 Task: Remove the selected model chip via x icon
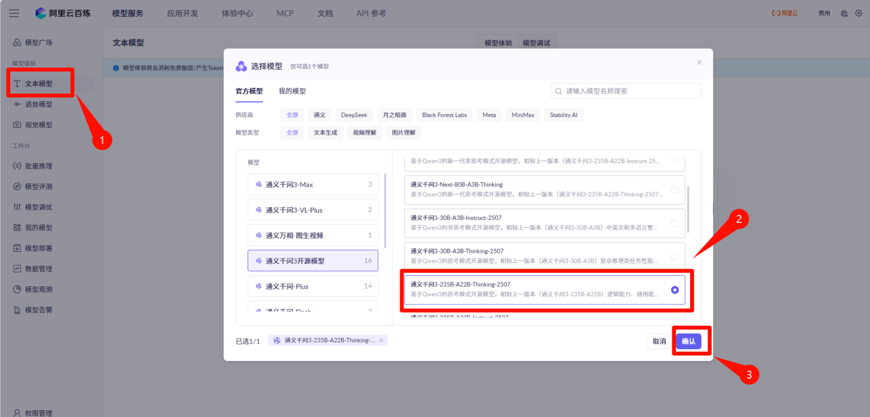(381, 341)
